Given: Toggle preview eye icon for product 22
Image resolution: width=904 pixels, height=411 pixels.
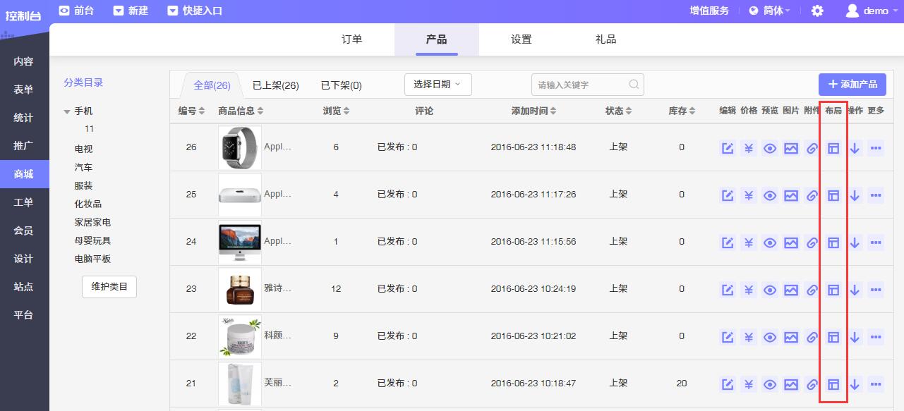Looking at the screenshot, I should point(770,337).
